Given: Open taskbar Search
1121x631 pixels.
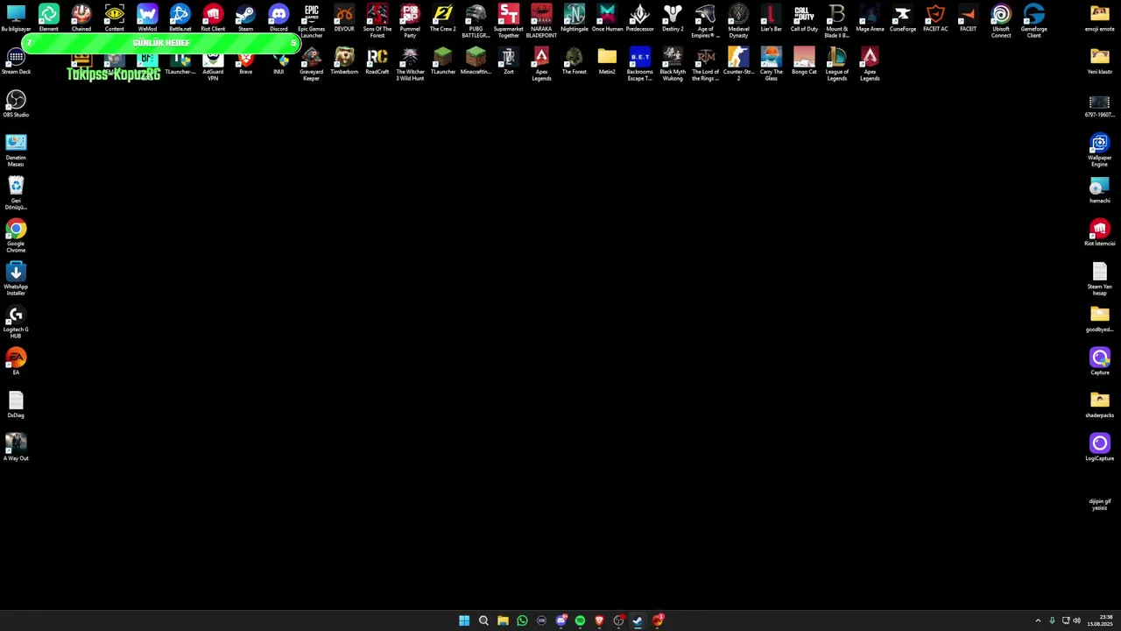Looking at the screenshot, I should pos(483,620).
